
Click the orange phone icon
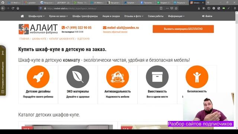(63, 28)
